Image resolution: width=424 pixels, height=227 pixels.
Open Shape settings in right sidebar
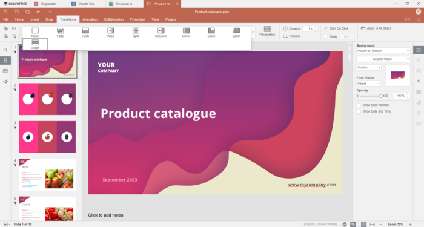(419, 61)
